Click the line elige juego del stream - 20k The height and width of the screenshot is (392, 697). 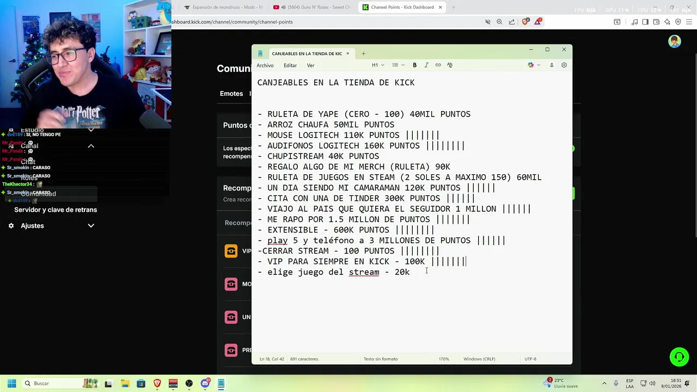pos(333,272)
